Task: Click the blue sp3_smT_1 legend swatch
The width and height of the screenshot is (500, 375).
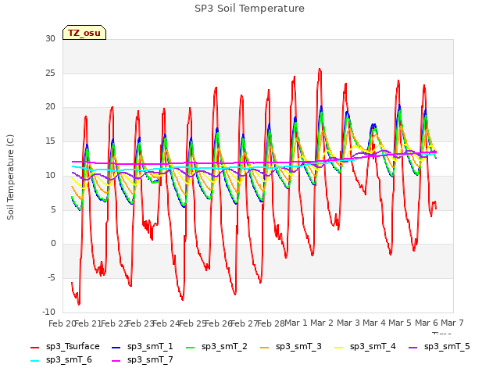Action: [116, 347]
